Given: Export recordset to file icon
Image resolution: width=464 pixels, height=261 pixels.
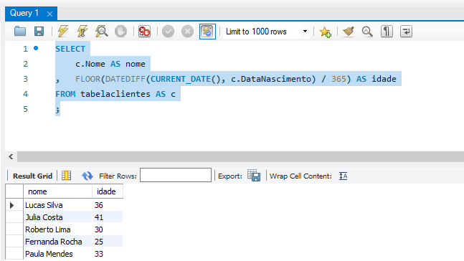Looking at the screenshot, I should (x=254, y=176).
